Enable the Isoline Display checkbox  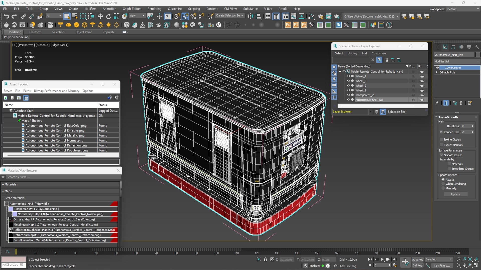(x=441, y=139)
